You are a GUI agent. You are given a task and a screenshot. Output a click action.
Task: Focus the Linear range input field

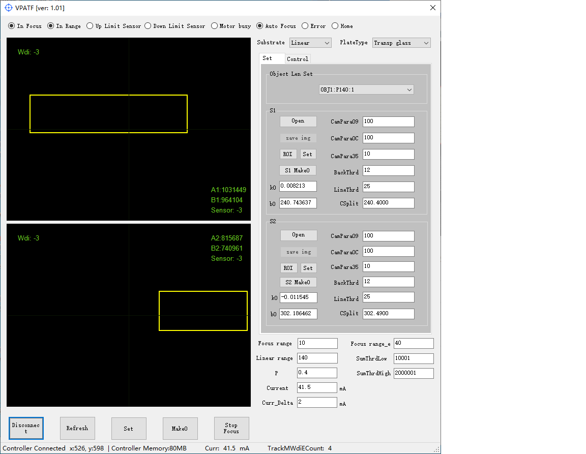317,358
